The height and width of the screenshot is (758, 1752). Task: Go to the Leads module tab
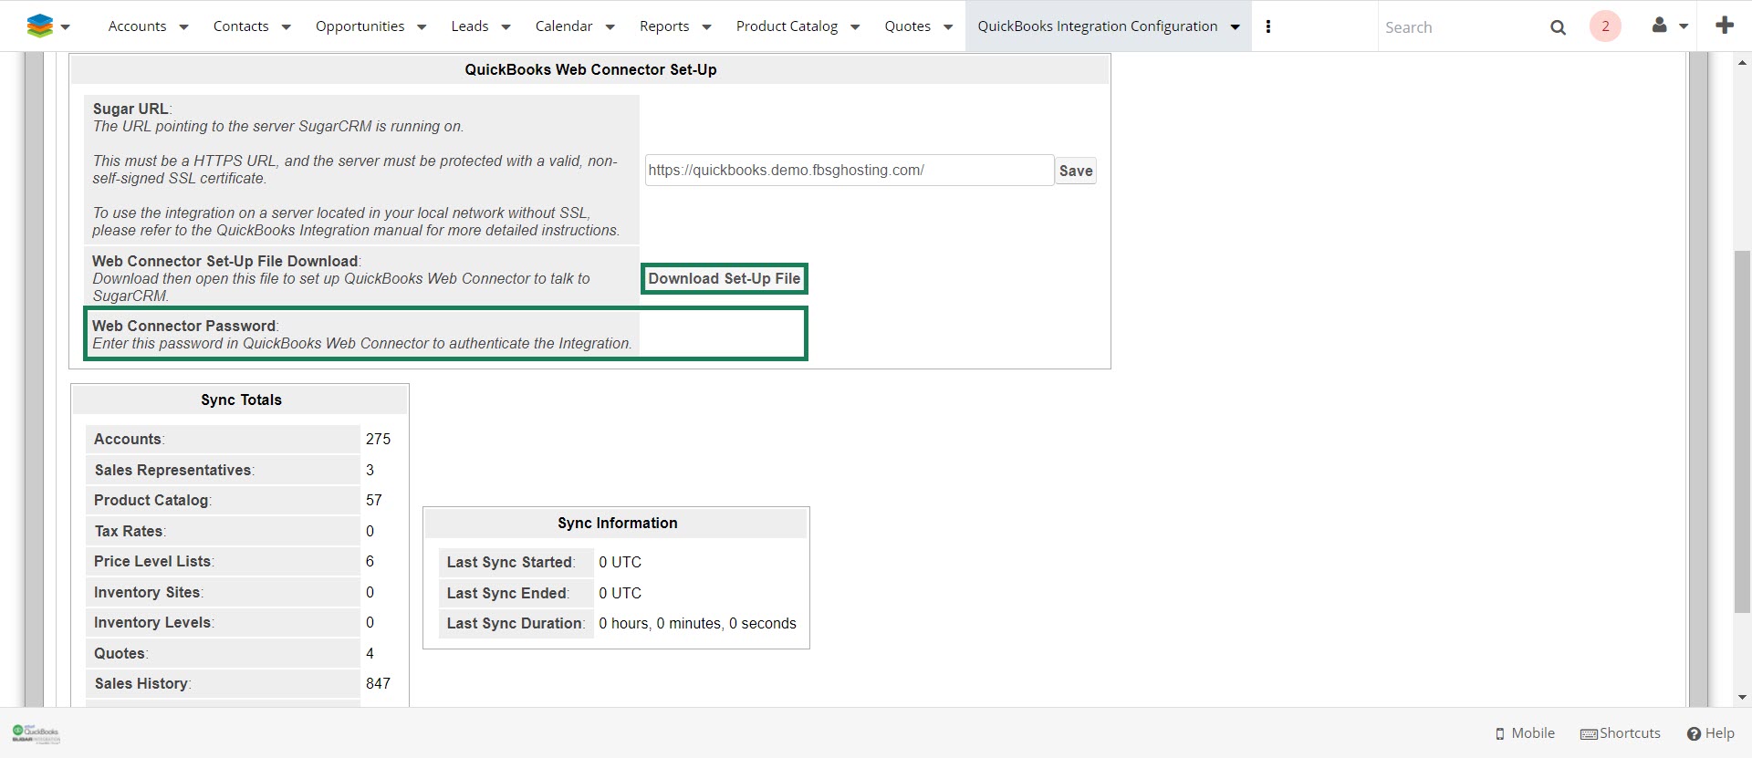click(x=469, y=26)
